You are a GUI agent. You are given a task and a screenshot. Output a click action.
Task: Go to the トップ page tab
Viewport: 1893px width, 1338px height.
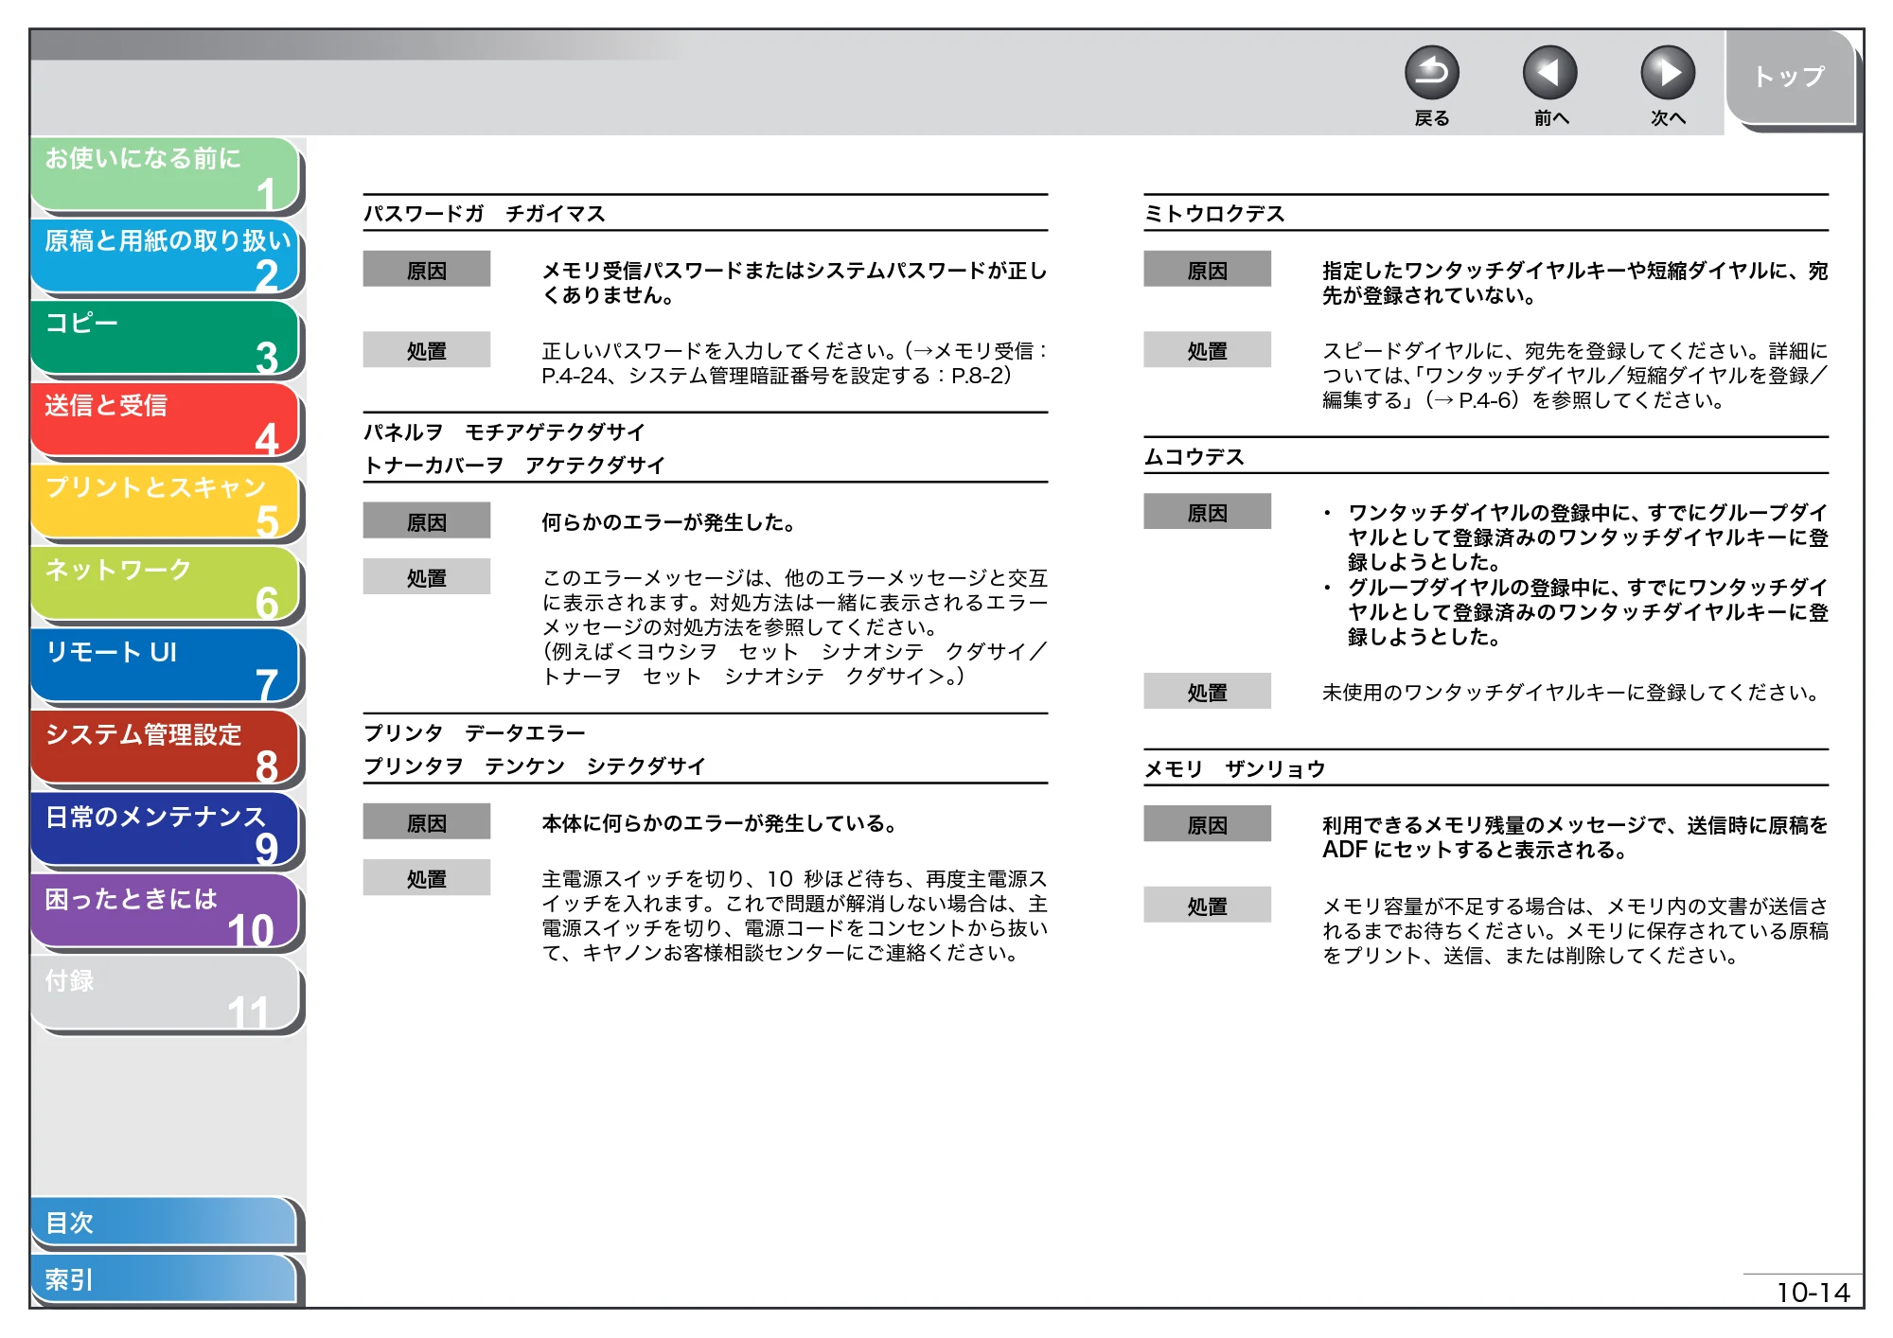pos(1790,78)
